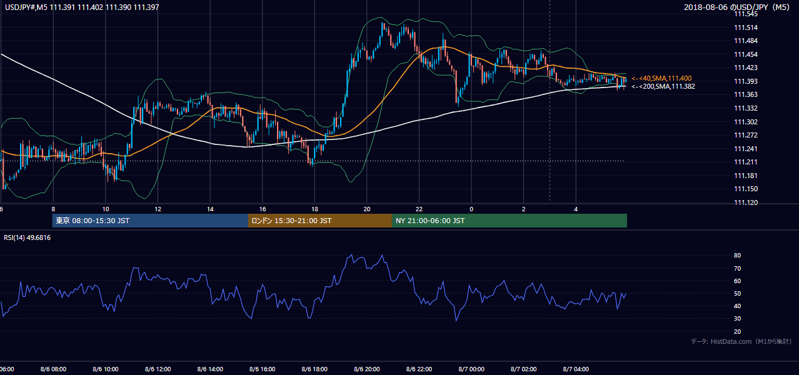The image size is (799, 375).
Task: Click hour label 14 under price chart
Action: [210, 209]
